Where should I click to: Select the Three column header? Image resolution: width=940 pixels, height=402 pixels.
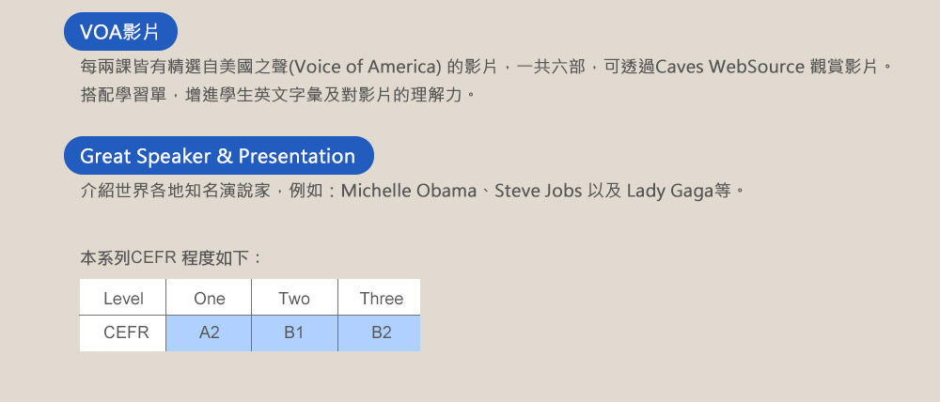(380, 298)
